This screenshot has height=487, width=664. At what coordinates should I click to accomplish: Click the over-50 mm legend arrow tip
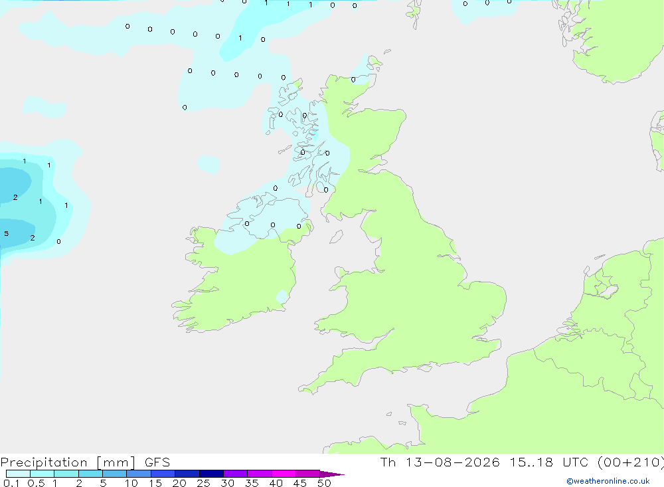coord(333,474)
